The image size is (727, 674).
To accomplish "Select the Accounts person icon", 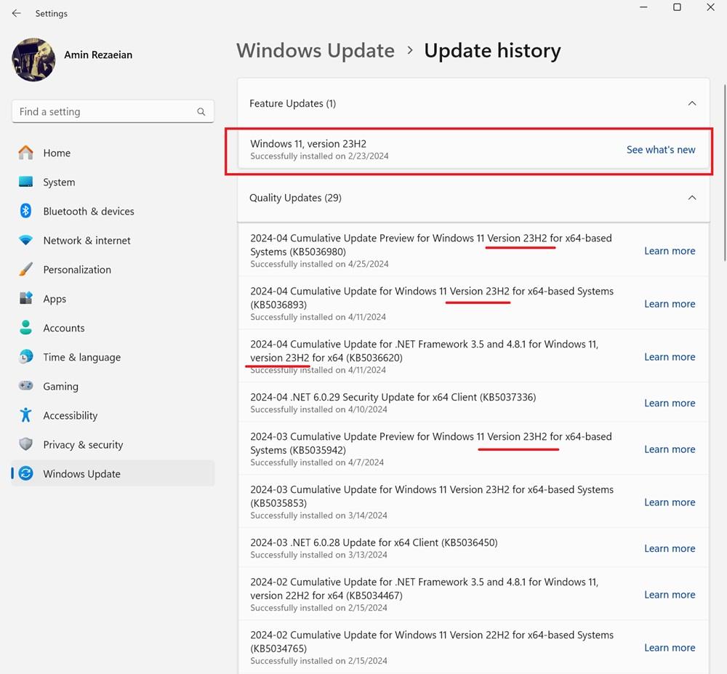I will [26, 328].
